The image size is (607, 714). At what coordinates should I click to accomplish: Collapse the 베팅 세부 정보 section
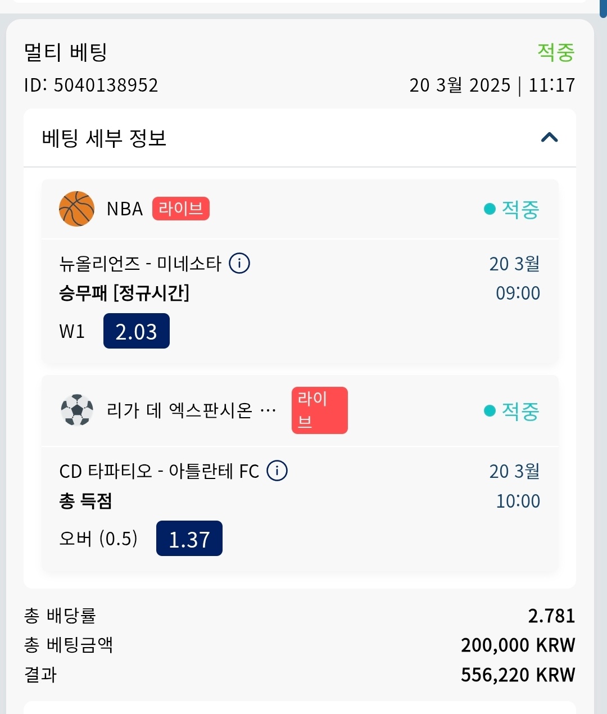(549, 138)
